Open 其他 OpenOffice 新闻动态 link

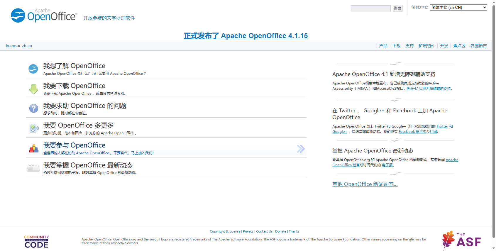click(365, 184)
